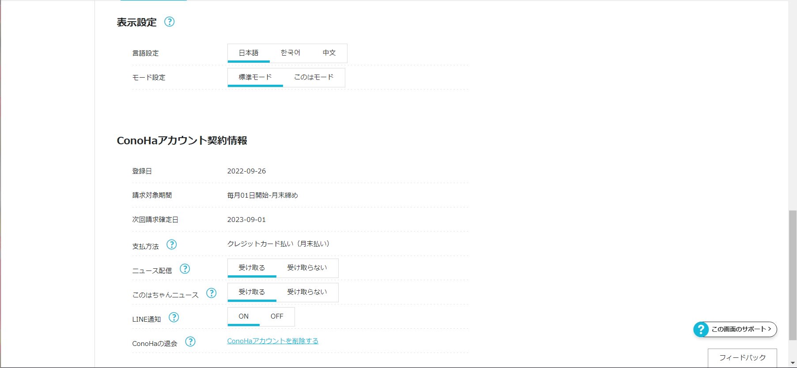Set ニュース配信 to 受け取る
This screenshot has width=797, height=368.
click(252, 268)
